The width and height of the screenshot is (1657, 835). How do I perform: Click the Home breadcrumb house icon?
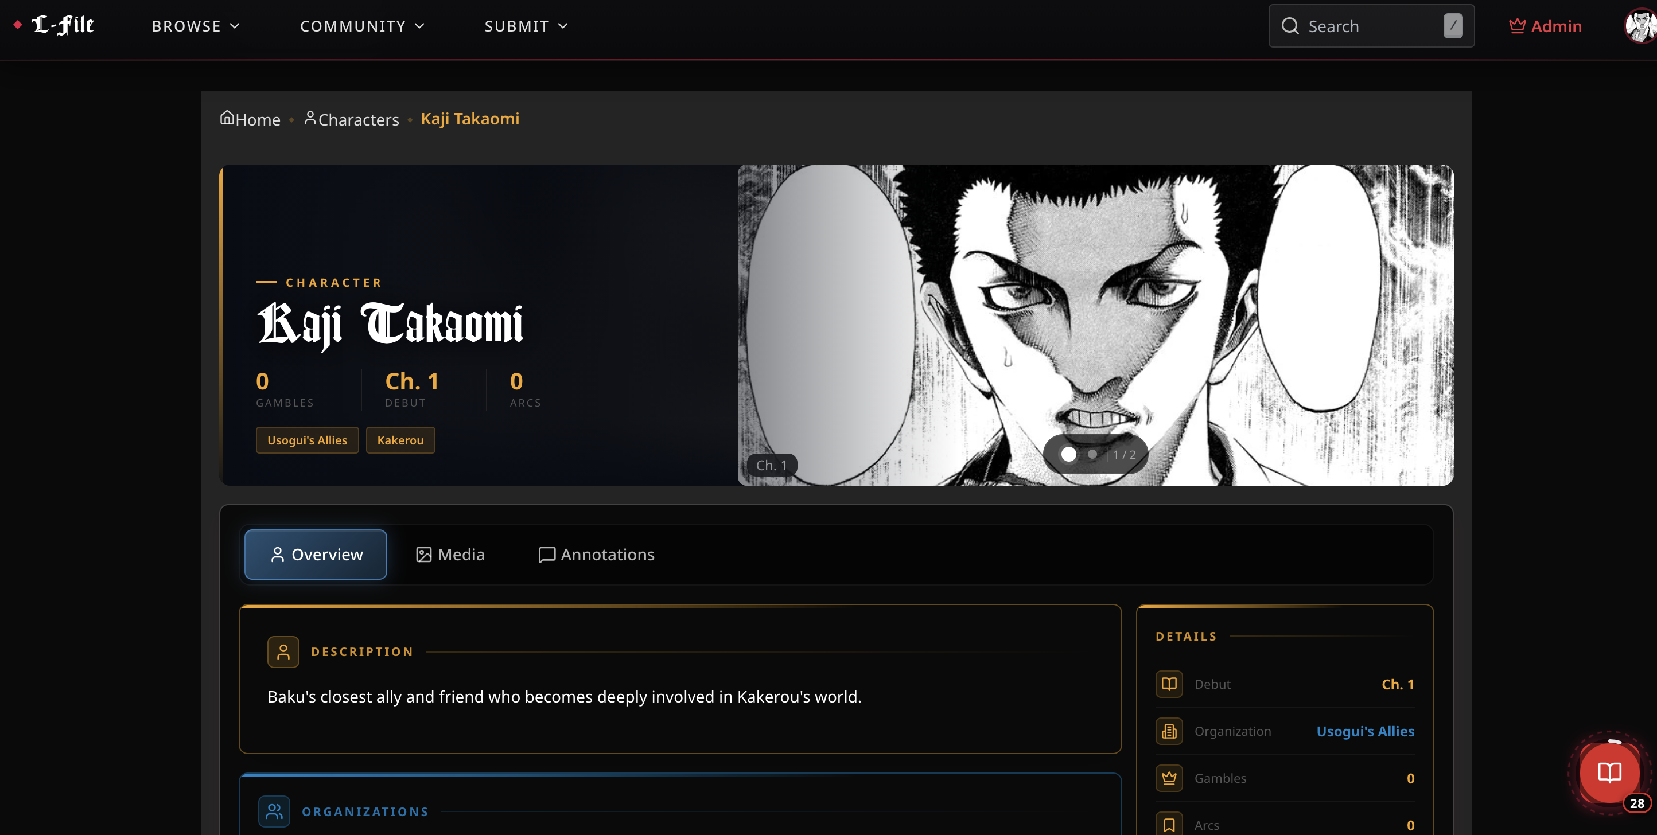(227, 118)
